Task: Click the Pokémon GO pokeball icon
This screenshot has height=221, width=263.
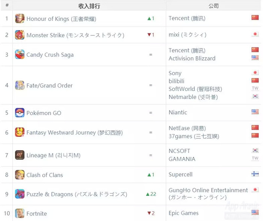Action: coord(20,113)
